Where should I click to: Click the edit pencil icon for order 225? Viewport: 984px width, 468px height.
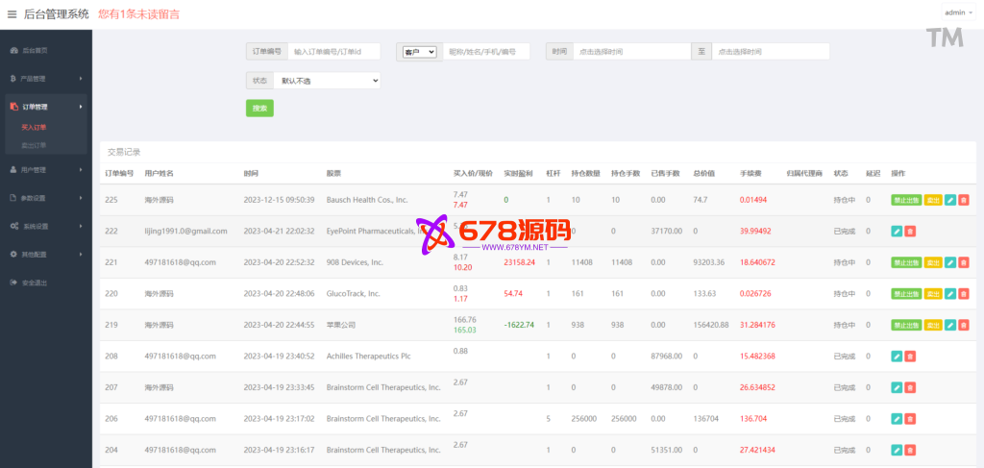point(950,200)
